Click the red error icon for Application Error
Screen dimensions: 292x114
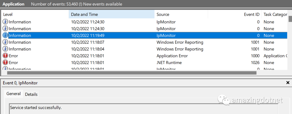(5, 56)
